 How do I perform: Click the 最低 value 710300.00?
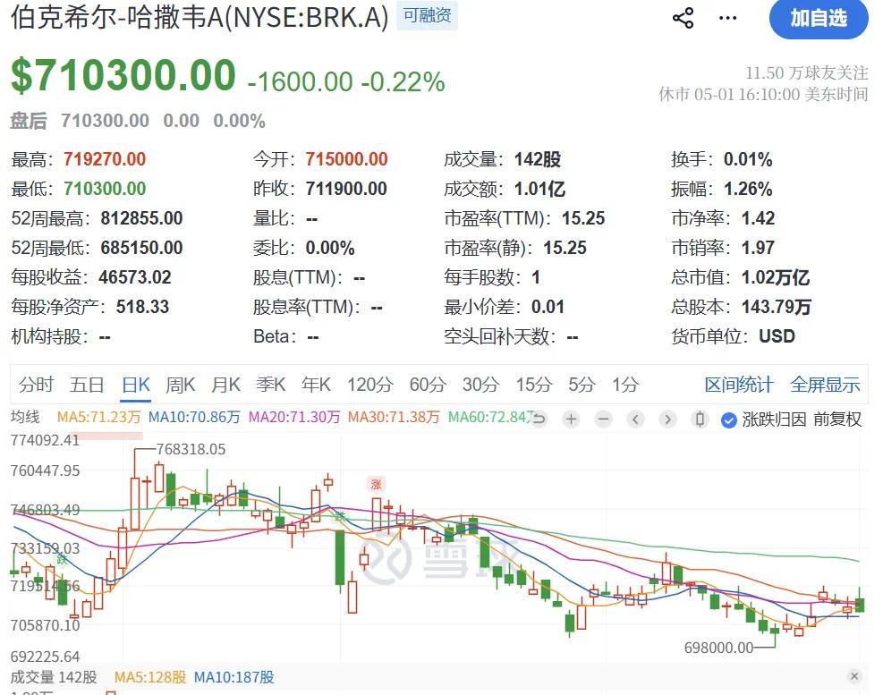coord(105,189)
